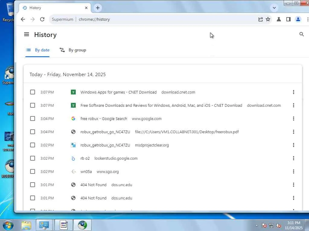Click the download.cnet.com domain of Windows Apps
The width and height of the screenshot is (309, 231).
point(178,92)
